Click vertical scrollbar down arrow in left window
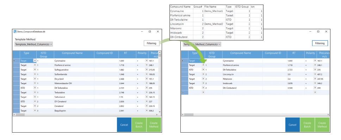Image resolution: width=341 pixels, height=140 pixels. [160, 112]
